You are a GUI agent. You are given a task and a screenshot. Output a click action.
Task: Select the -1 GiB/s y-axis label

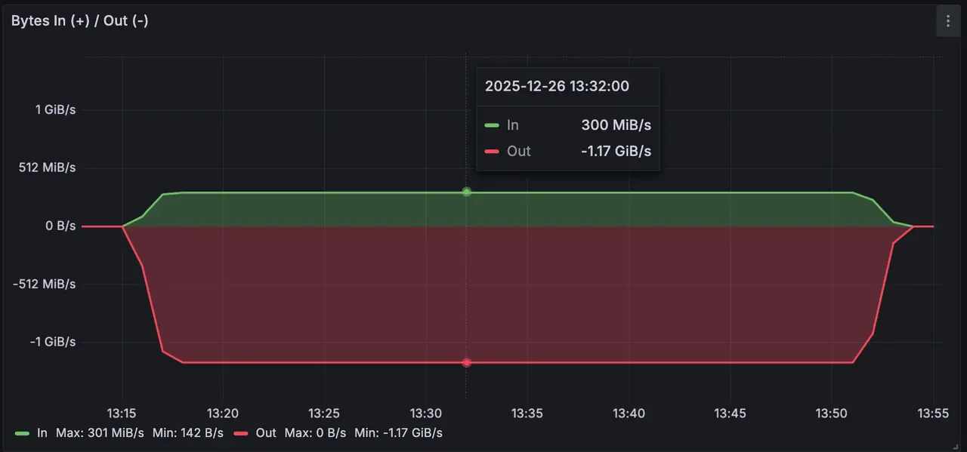pos(53,342)
